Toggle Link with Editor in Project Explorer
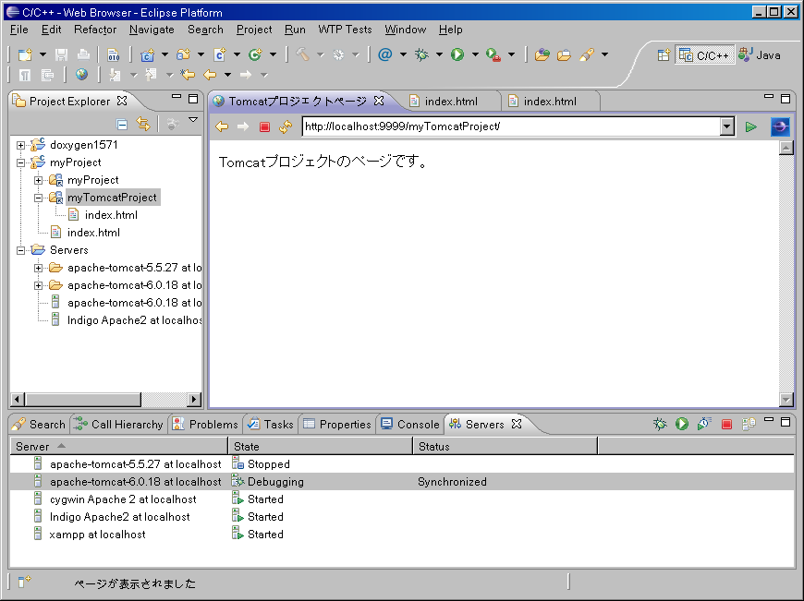804x601 pixels. (143, 124)
